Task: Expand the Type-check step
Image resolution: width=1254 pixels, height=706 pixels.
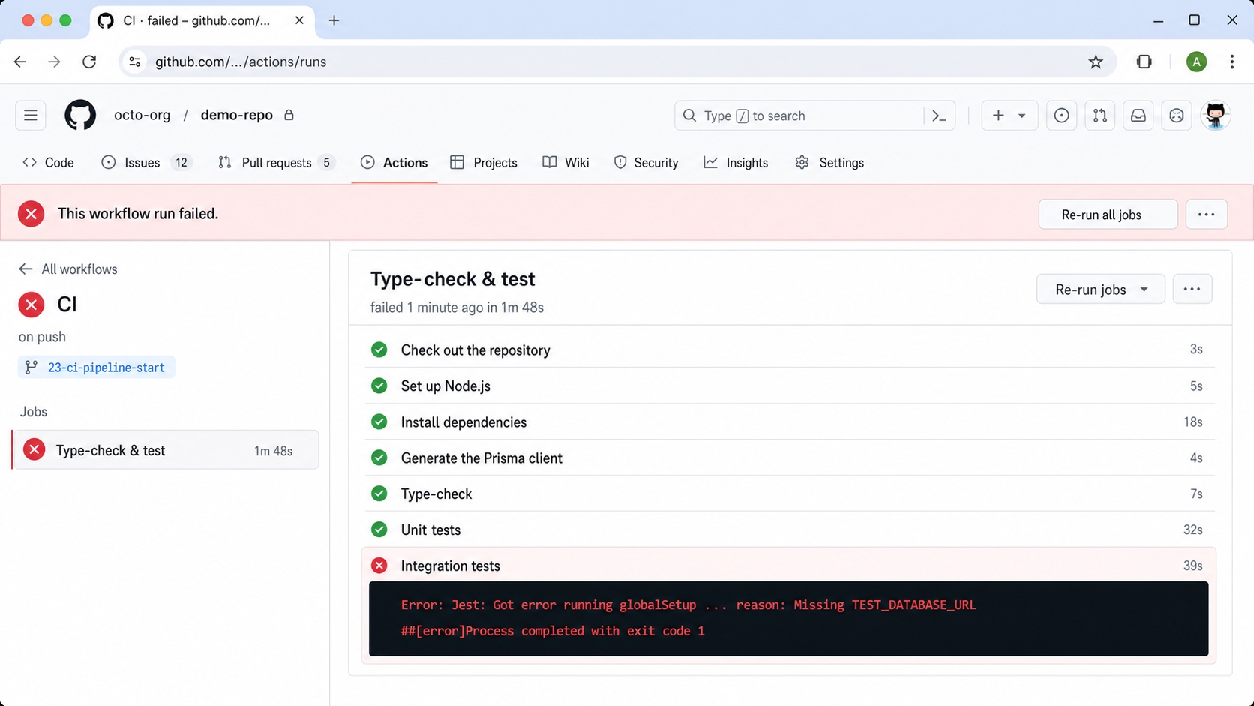Action: coord(789,494)
